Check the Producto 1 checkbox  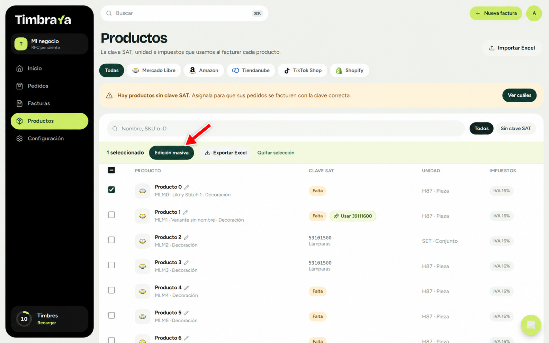click(x=111, y=215)
